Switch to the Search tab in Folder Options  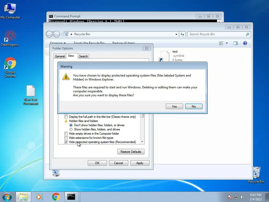coord(83,56)
